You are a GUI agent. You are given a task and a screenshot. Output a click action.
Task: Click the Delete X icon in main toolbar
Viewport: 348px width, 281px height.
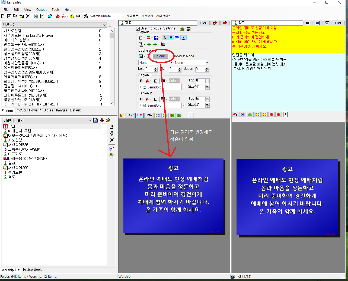[x=28, y=16]
